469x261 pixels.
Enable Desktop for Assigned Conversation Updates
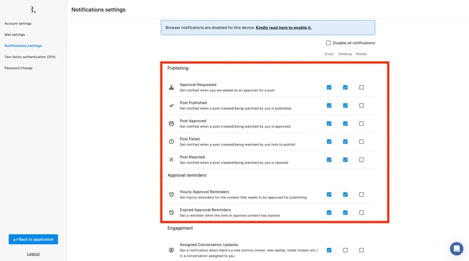(345, 250)
